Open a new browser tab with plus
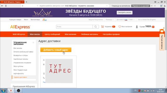 point(27,2)
